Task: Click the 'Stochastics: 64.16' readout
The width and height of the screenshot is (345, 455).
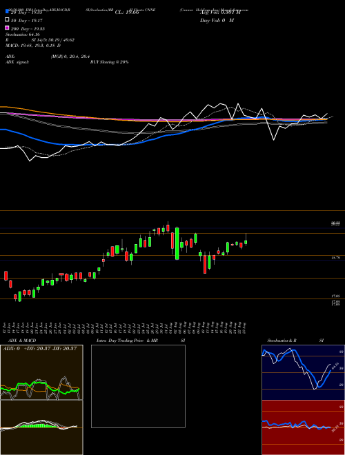Action: pyautogui.click(x=22, y=34)
